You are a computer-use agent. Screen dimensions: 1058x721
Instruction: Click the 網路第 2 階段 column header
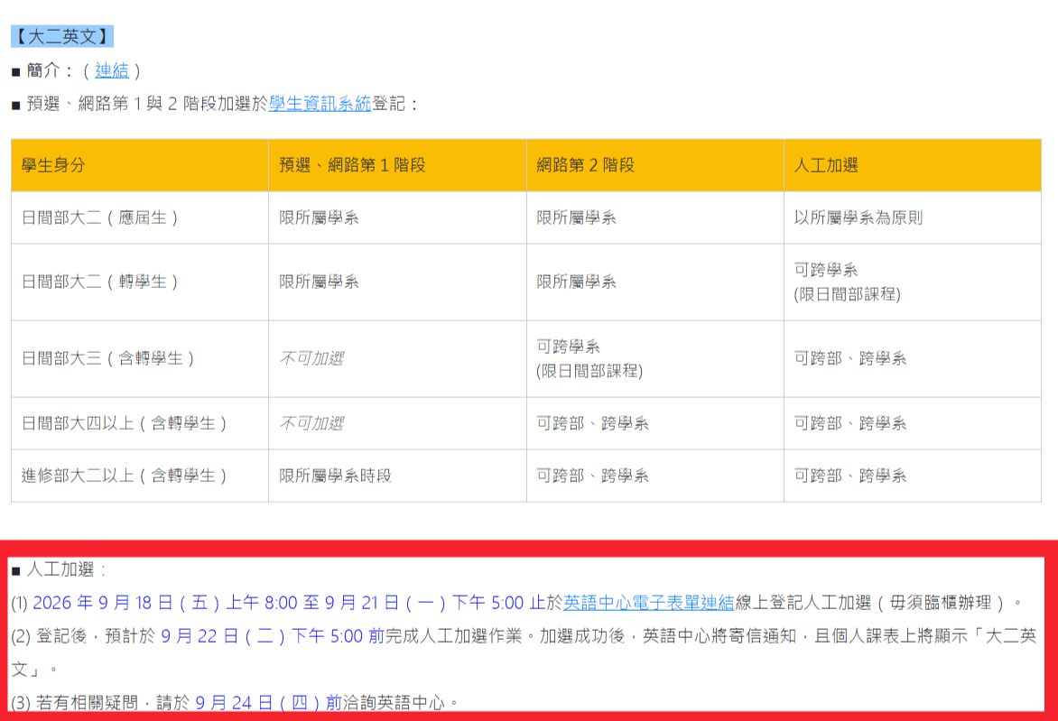point(655,165)
